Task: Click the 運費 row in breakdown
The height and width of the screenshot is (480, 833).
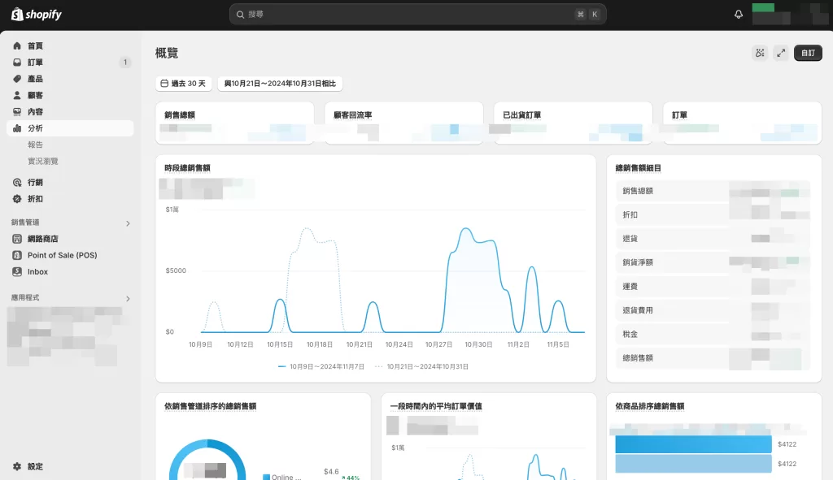Action: click(x=714, y=287)
